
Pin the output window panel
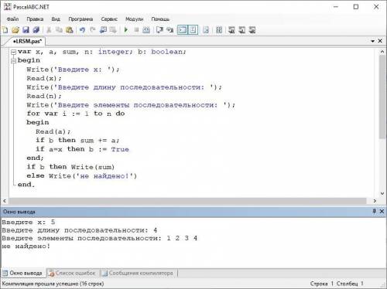(x=374, y=212)
